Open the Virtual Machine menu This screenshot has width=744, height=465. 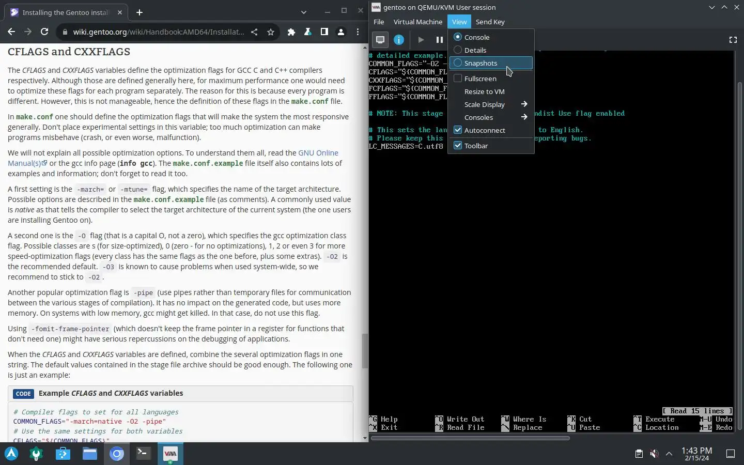[418, 22]
